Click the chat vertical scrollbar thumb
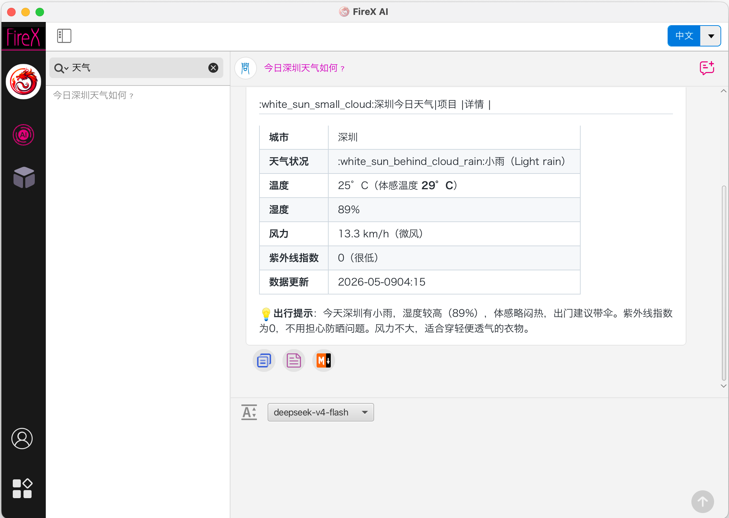The image size is (729, 518). (x=724, y=283)
